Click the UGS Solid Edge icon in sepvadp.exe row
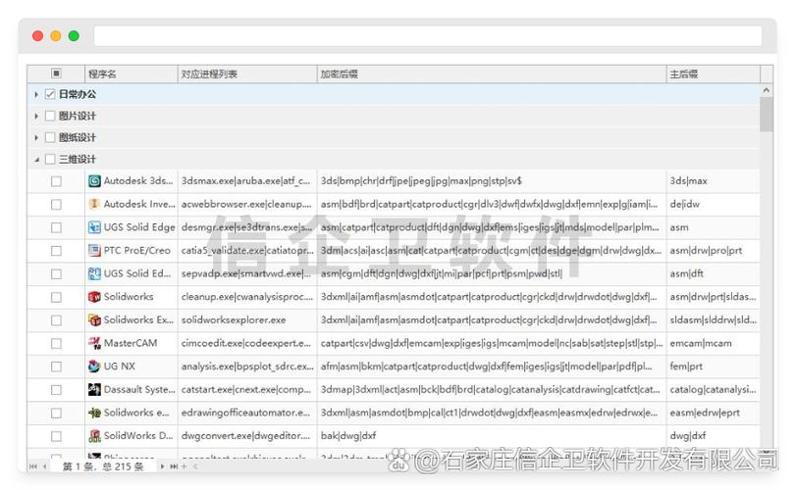Viewport: 795px width, 490px height. (x=94, y=273)
